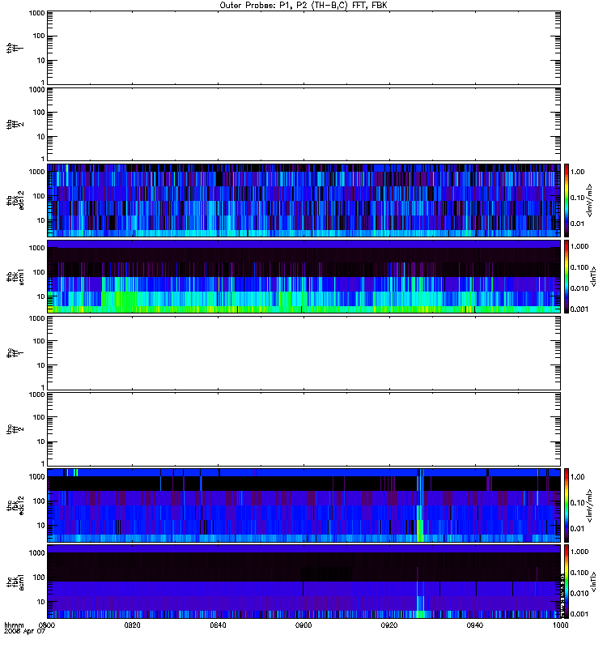The image size is (607, 648).
Task: Click the thc fbk scm1 color bar
Action: point(567,582)
